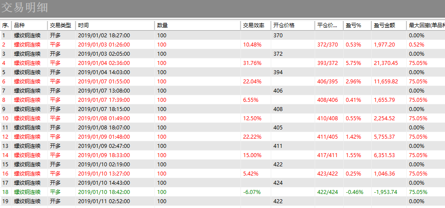Click trade efficiency value 5.42%

[251, 174]
